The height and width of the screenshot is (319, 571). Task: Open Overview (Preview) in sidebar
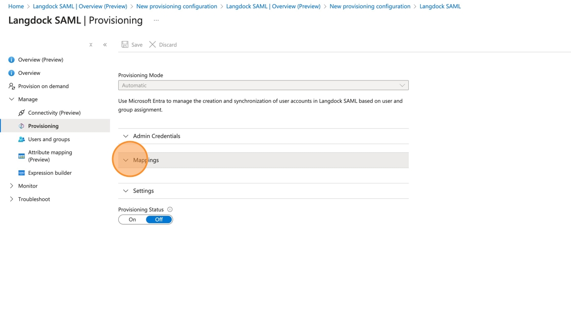coord(41,60)
